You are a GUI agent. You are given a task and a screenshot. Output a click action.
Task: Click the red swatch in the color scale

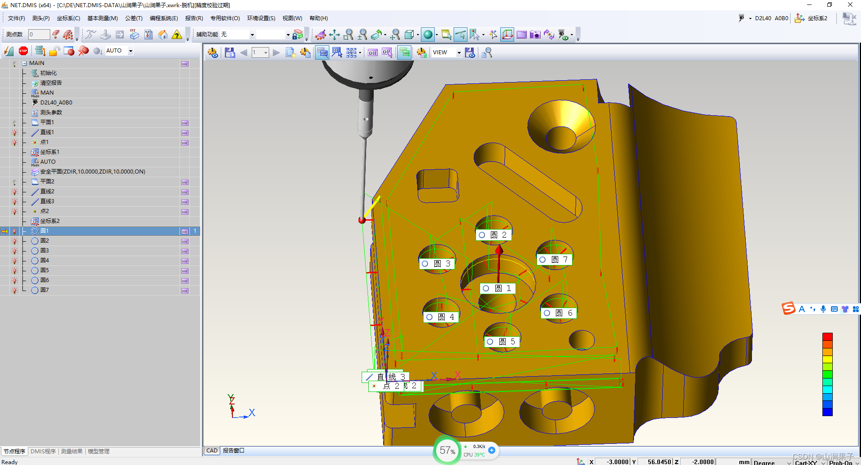(827, 337)
